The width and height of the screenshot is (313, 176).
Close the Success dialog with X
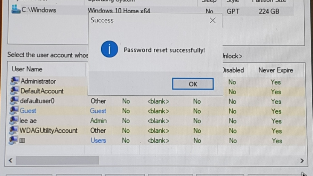pos(212,21)
